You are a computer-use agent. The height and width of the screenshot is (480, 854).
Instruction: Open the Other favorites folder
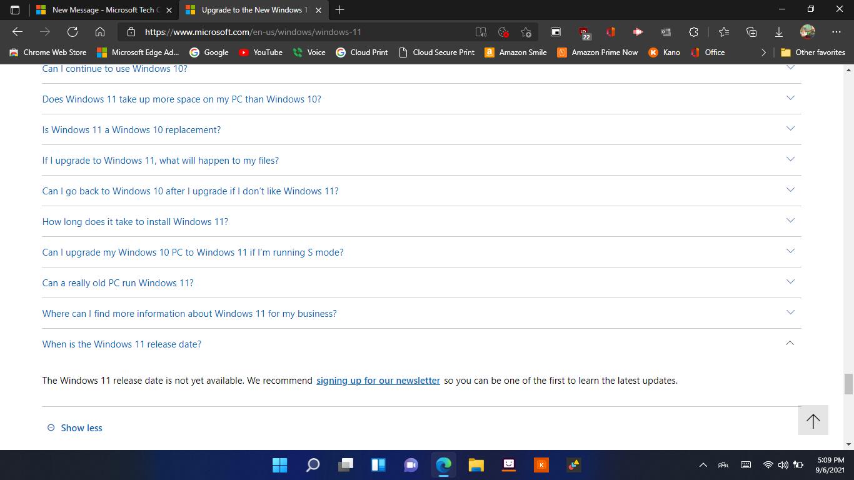coord(813,52)
